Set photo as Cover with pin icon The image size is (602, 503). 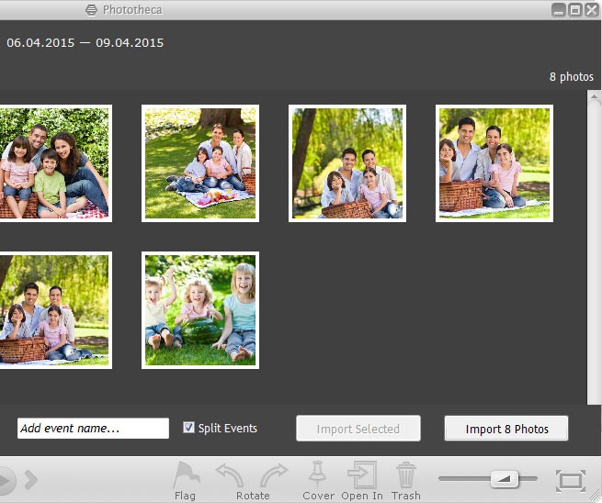(317, 475)
